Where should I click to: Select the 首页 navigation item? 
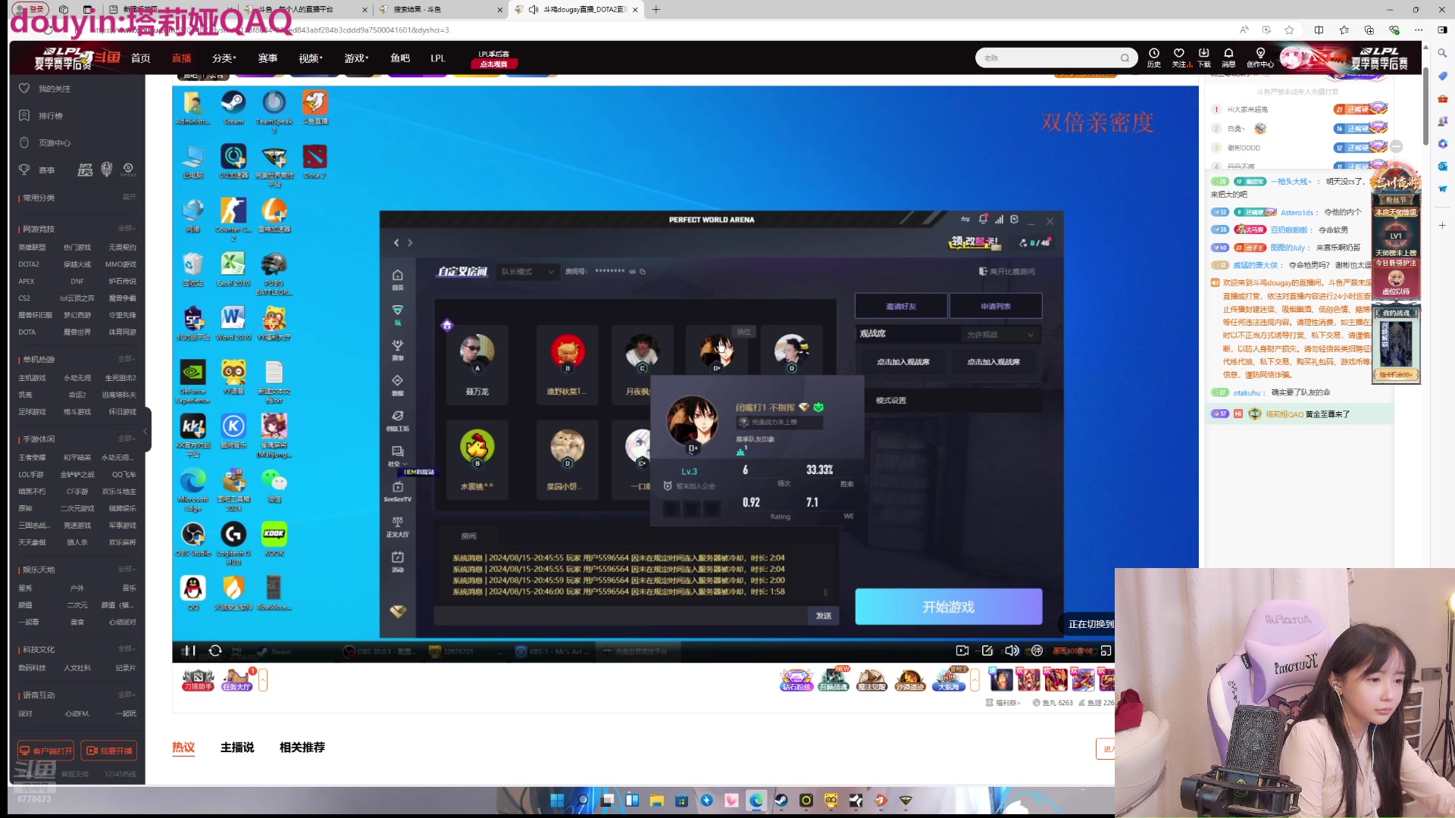coord(141,58)
